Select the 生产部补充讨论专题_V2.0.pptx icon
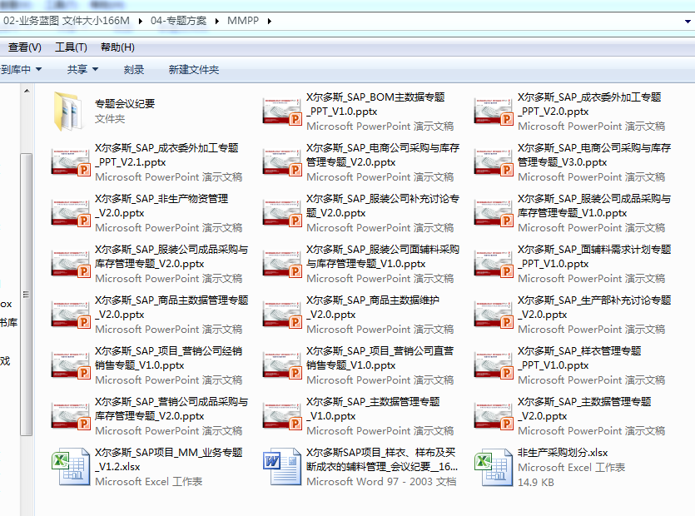695x516 pixels. tap(494, 315)
